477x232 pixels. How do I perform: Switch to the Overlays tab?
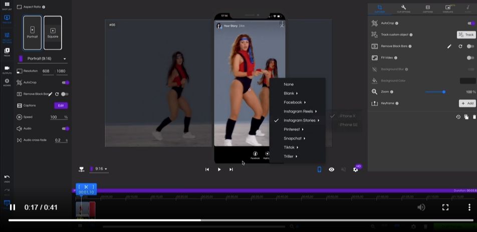(x=448, y=8)
